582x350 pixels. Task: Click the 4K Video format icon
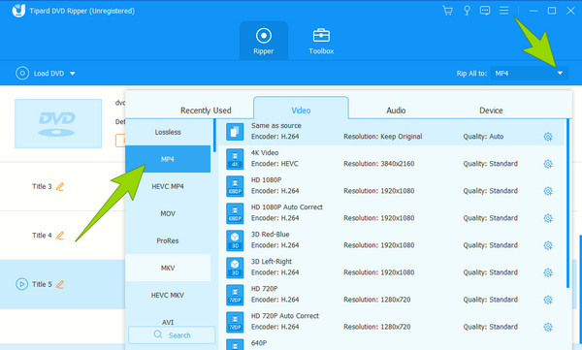point(235,159)
